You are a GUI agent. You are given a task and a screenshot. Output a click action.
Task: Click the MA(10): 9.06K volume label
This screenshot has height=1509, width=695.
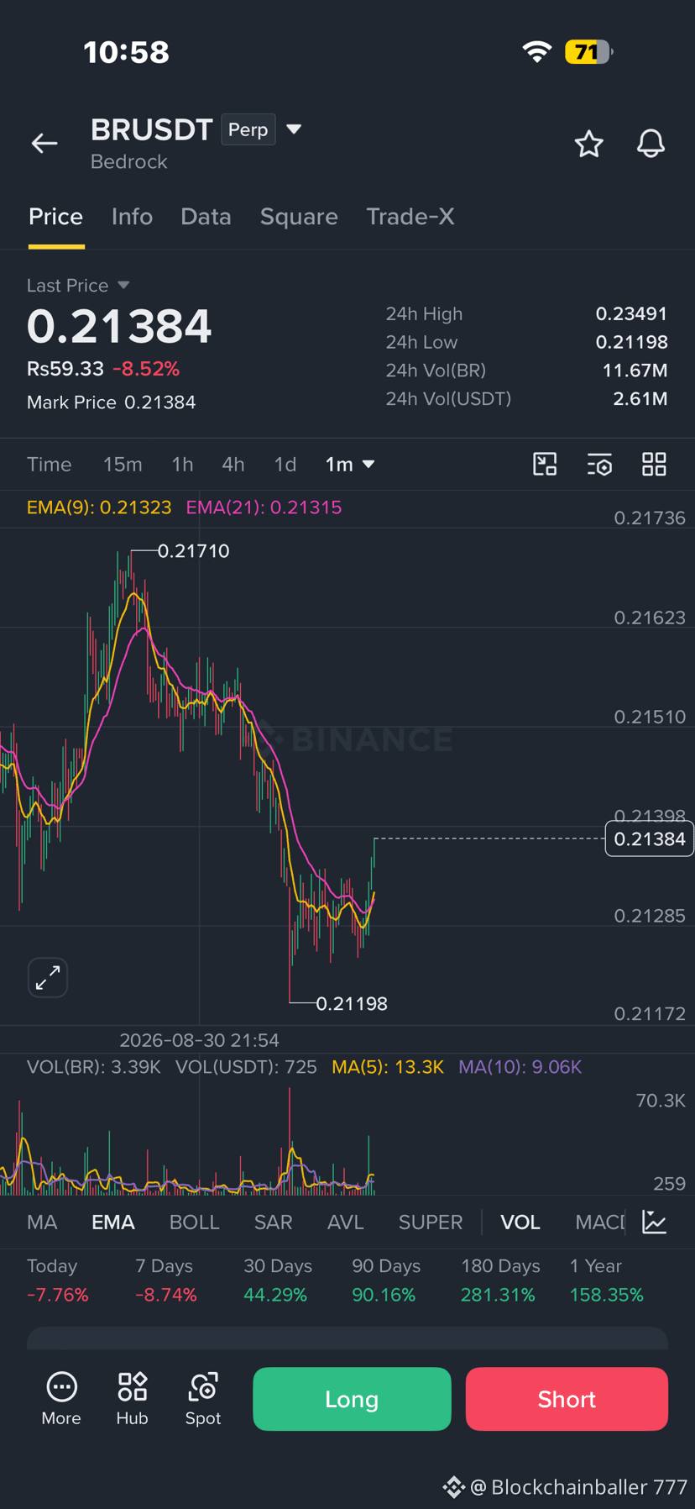tap(520, 1067)
